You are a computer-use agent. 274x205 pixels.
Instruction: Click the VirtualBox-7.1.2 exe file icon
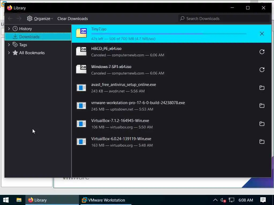pos(81,124)
